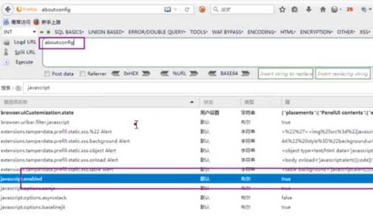The height and width of the screenshot is (219, 373).
Task: Click the right arrow after BASE64
Action: tap(245, 74)
